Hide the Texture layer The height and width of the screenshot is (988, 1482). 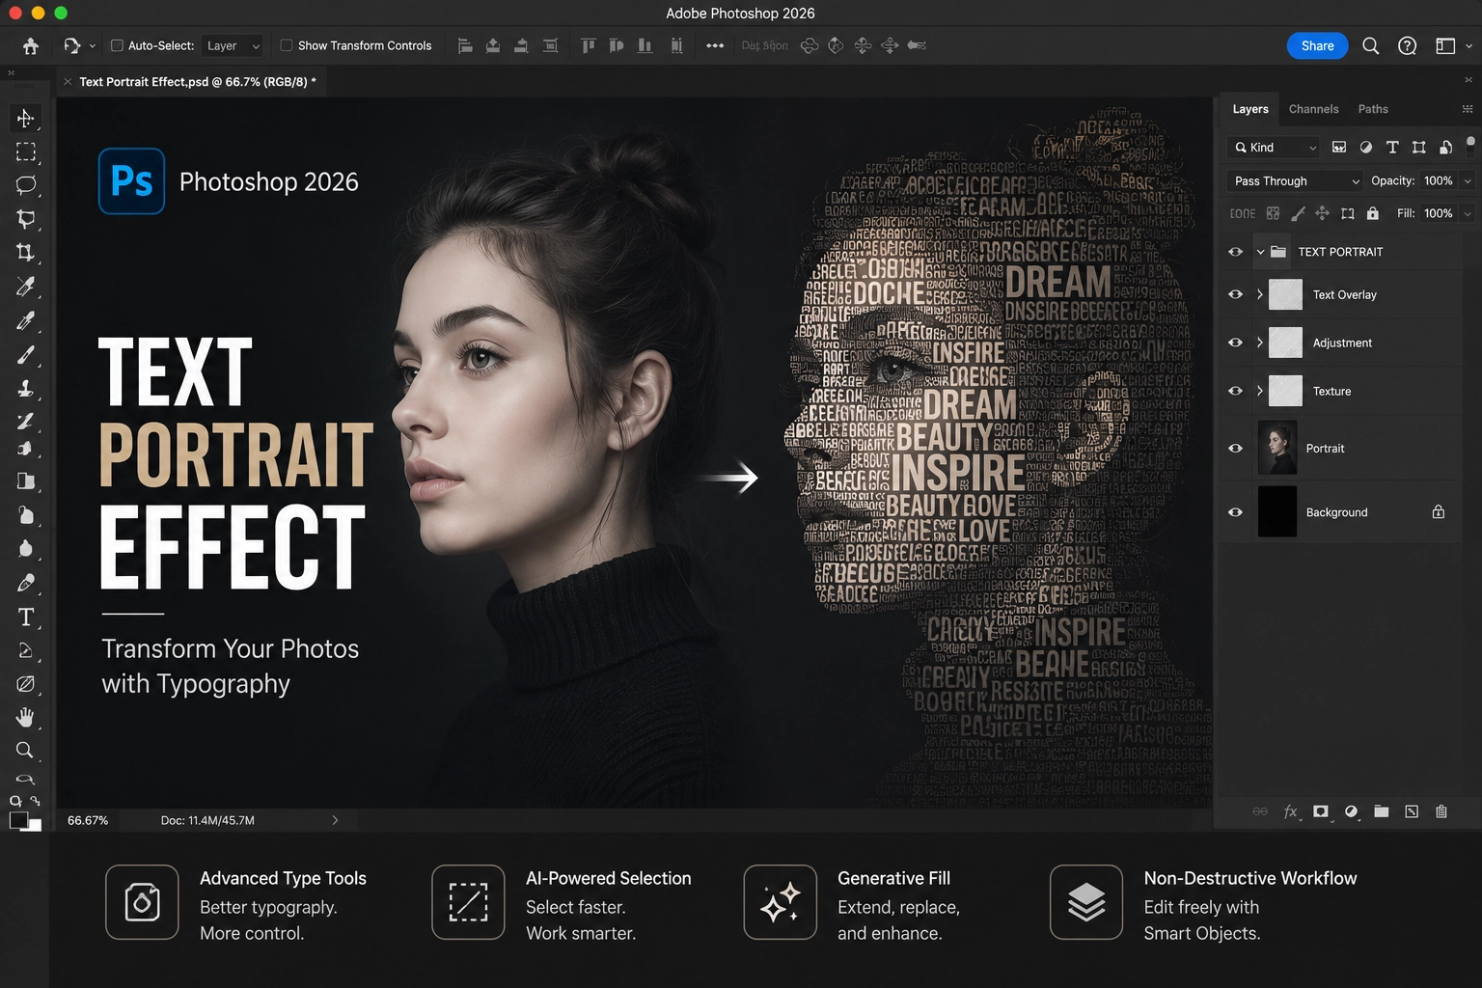tap(1235, 391)
